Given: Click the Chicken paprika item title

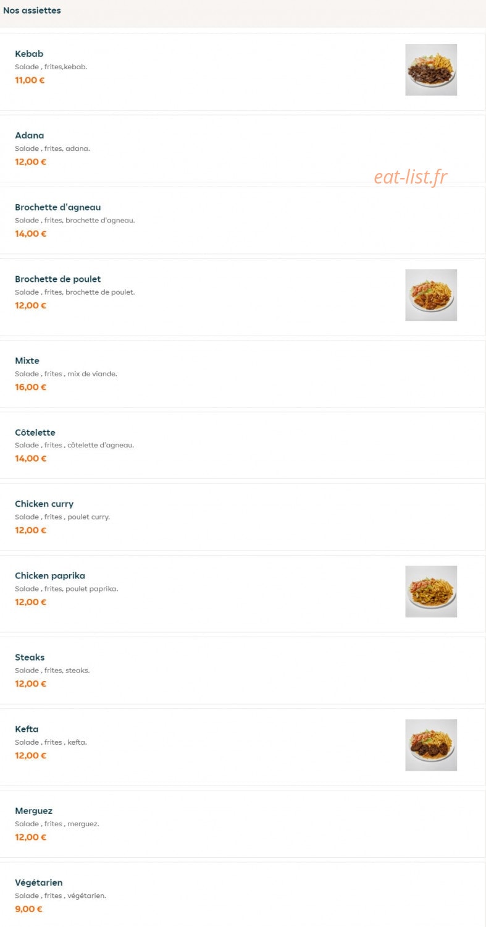Looking at the screenshot, I should click(x=50, y=576).
